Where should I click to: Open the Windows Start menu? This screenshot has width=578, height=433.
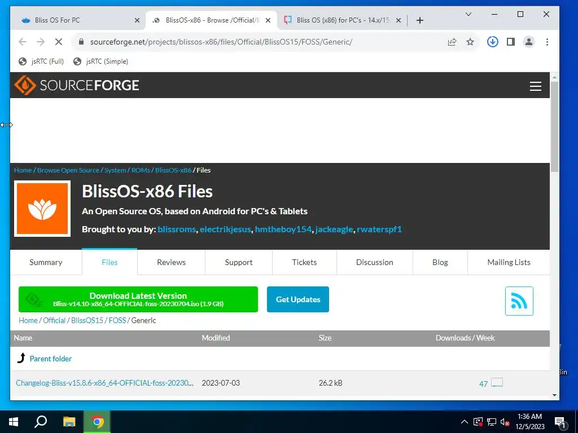pos(14,422)
